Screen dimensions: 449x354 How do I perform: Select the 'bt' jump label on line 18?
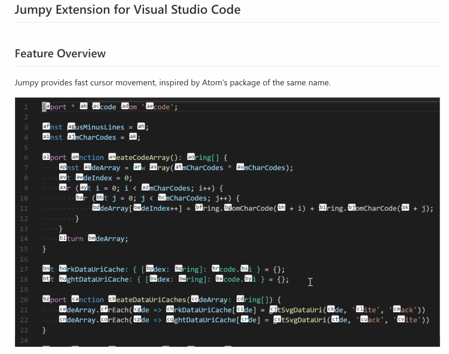point(47,279)
